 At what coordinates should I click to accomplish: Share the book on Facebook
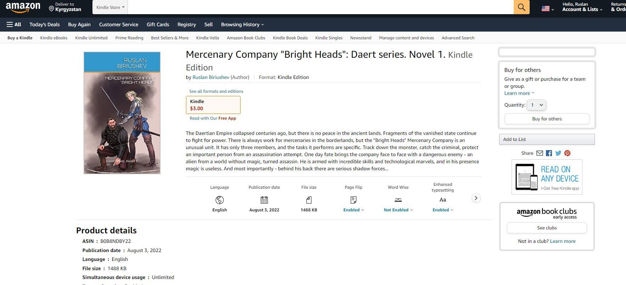click(549, 153)
